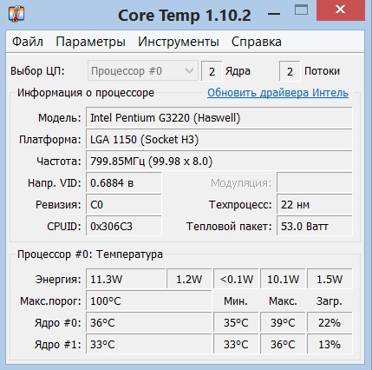Click Ядро #1 load value 13%
Screen dimensions: 372x370
click(330, 344)
